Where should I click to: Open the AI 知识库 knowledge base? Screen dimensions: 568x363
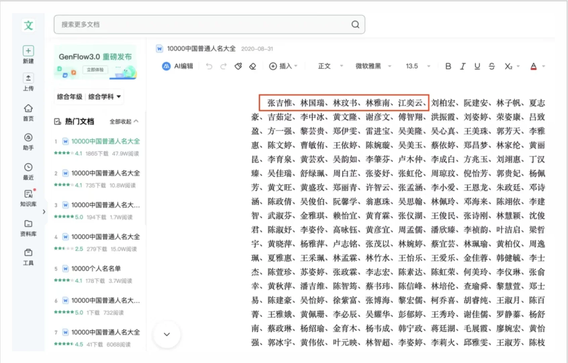click(28, 198)
